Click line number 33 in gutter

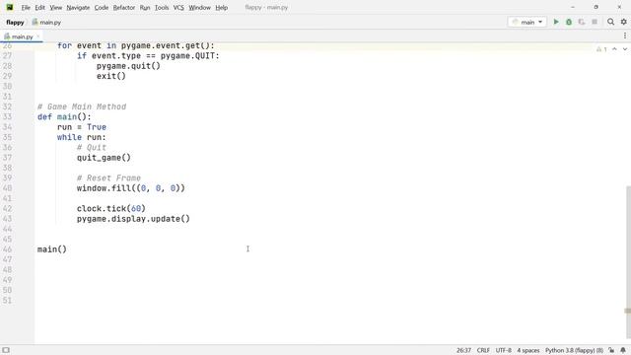[x=7, y=116]
